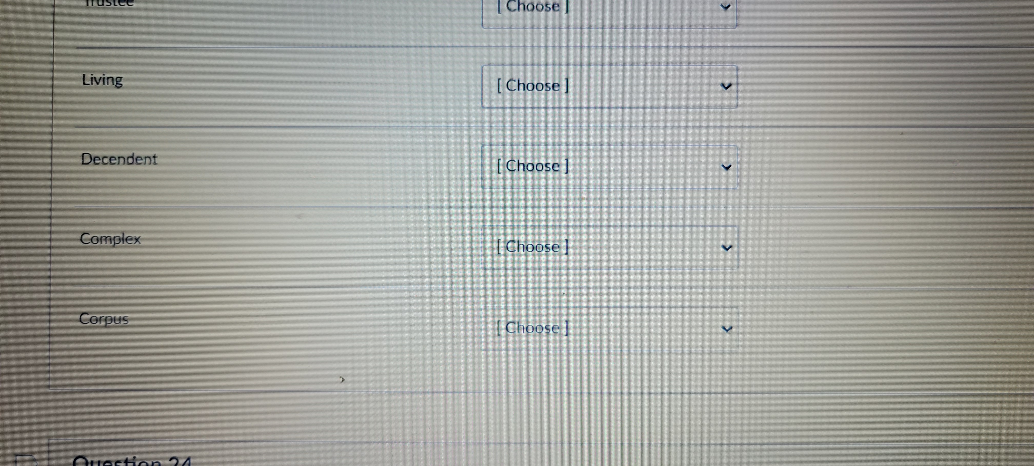Click the small arrow below the Corpus row
Image resolution: width=1034 pixels, height=466 pixels.
pyautogui.click(x=342, y=379)
